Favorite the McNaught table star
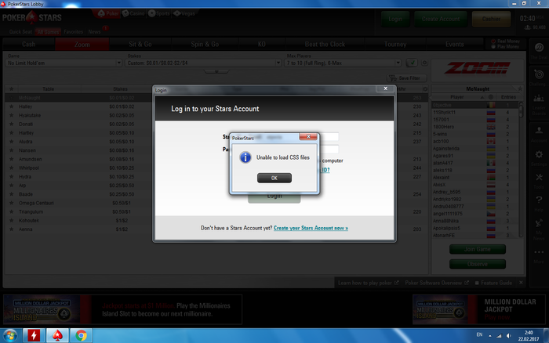549x343 pixels. [x=12, y=98]
